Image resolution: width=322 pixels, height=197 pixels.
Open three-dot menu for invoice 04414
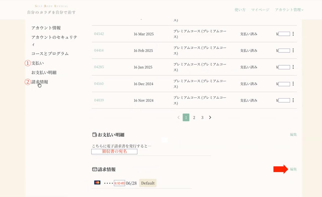point(293,50)
